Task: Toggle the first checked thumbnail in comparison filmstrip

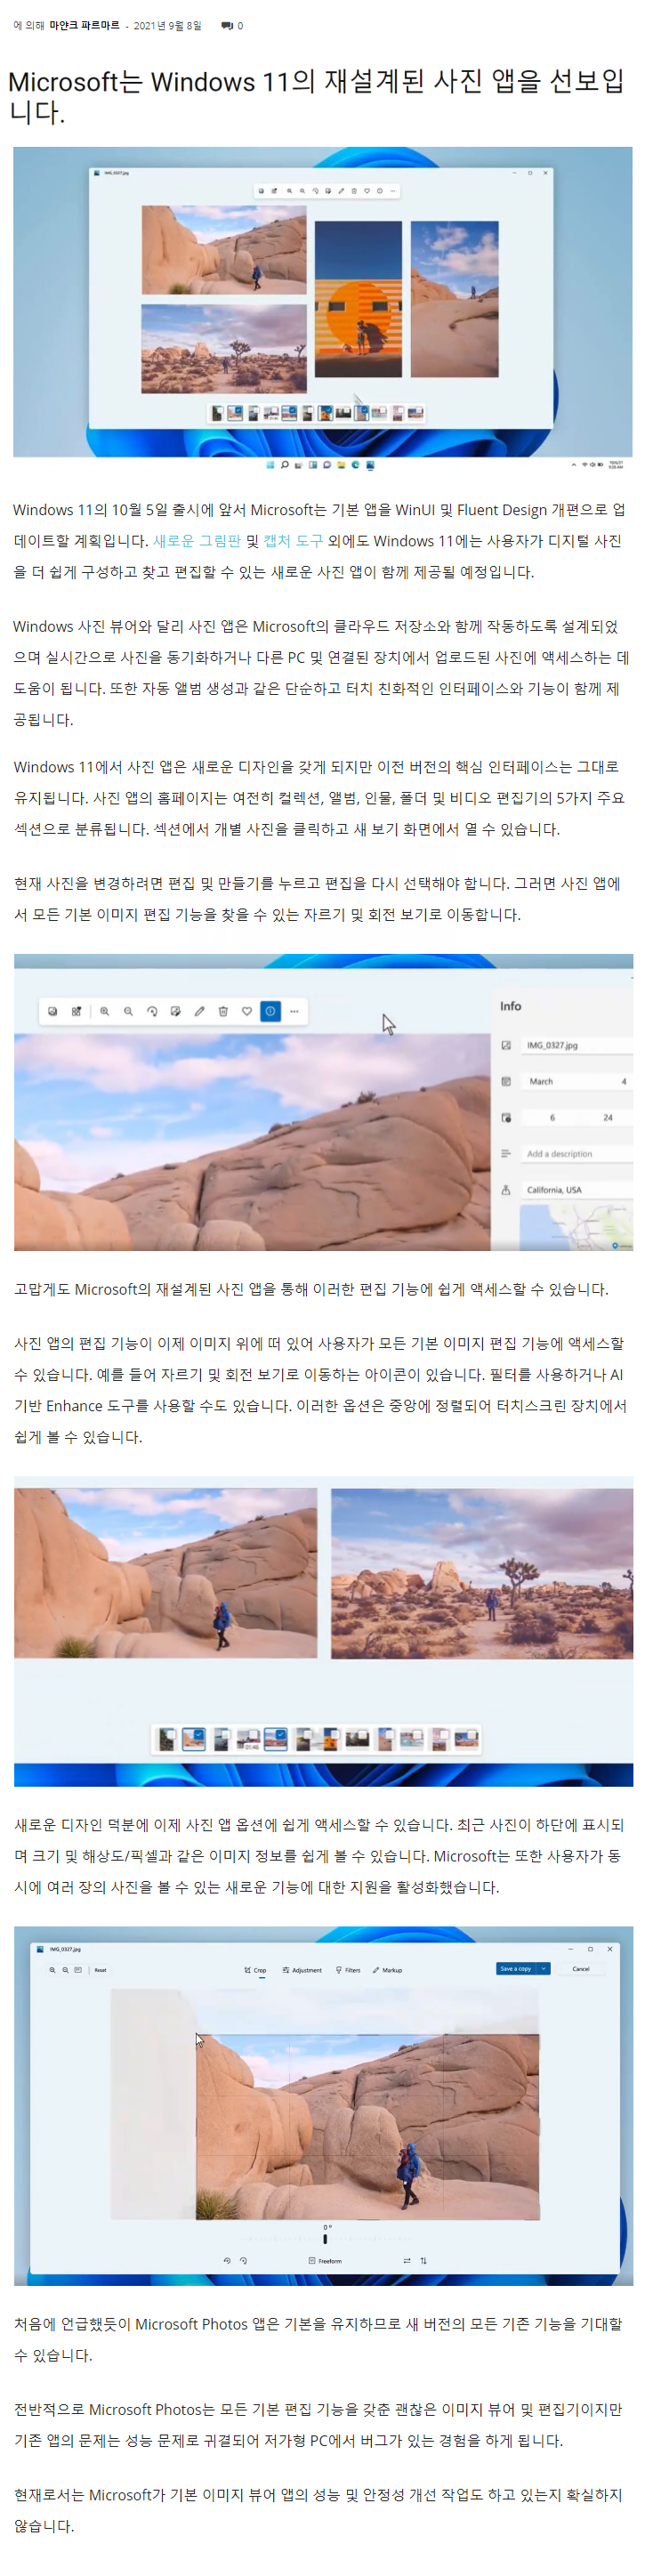Action: click(193, 1739)
